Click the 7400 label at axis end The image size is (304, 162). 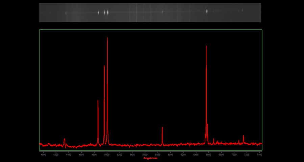coord(259,155)
